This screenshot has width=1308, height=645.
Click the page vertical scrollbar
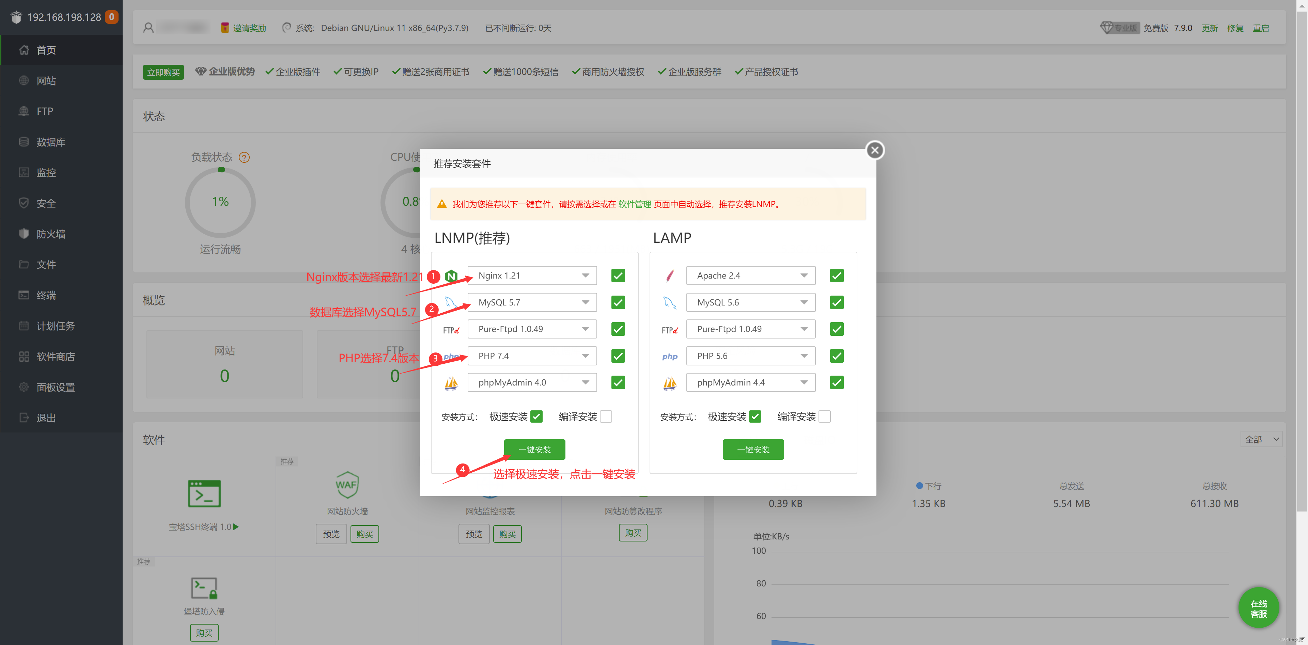1302,261
